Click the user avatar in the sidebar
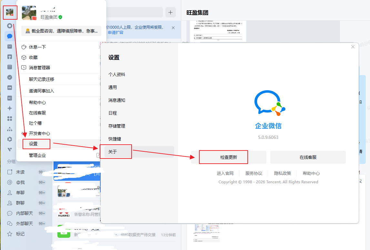 pyautogui.click(x=10, y=12)
